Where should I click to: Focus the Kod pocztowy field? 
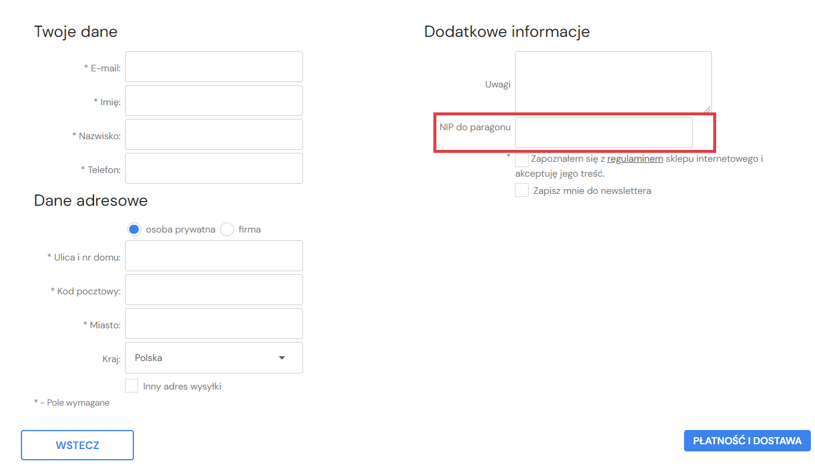(x=214, y=290)
